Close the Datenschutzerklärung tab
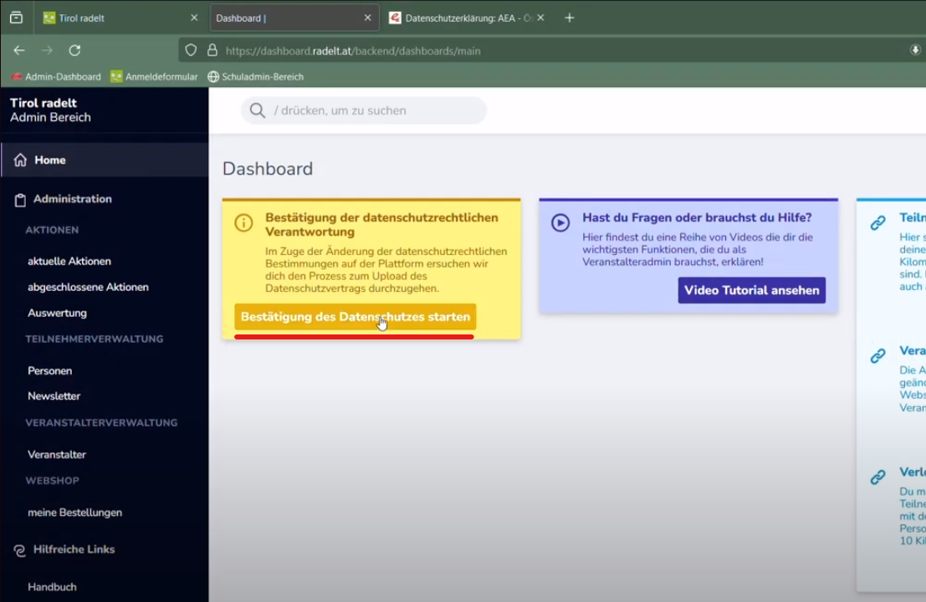This screenshot has width=926, height=602. click(x=541, y=18)
